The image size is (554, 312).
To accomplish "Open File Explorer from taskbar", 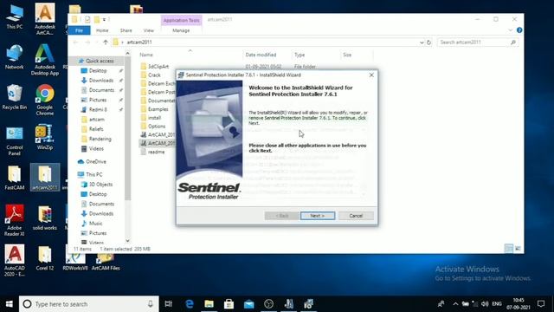I will point(209,304).
